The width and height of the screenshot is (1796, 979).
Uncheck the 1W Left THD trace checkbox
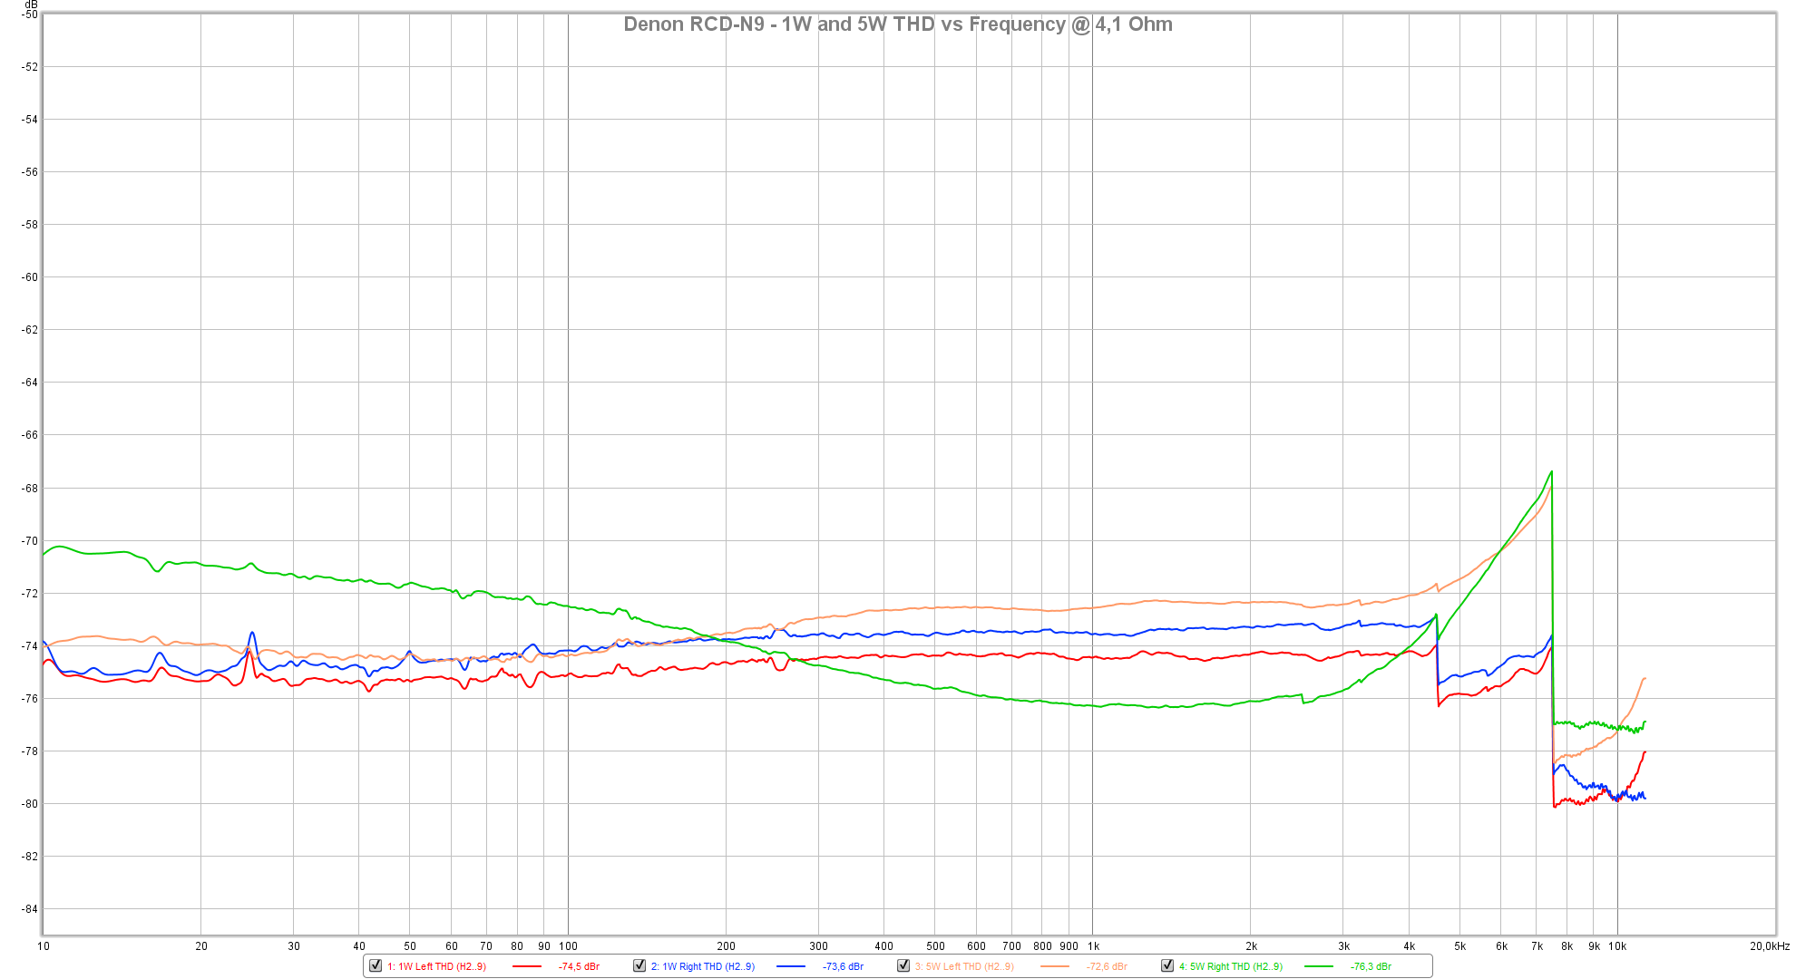click(376, 965)
